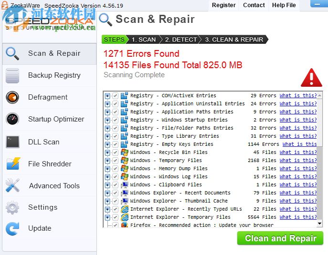This screenshot has width=328, height=255.
Task: Expand the Memory Dump Files node
Action: coord(107,169)
